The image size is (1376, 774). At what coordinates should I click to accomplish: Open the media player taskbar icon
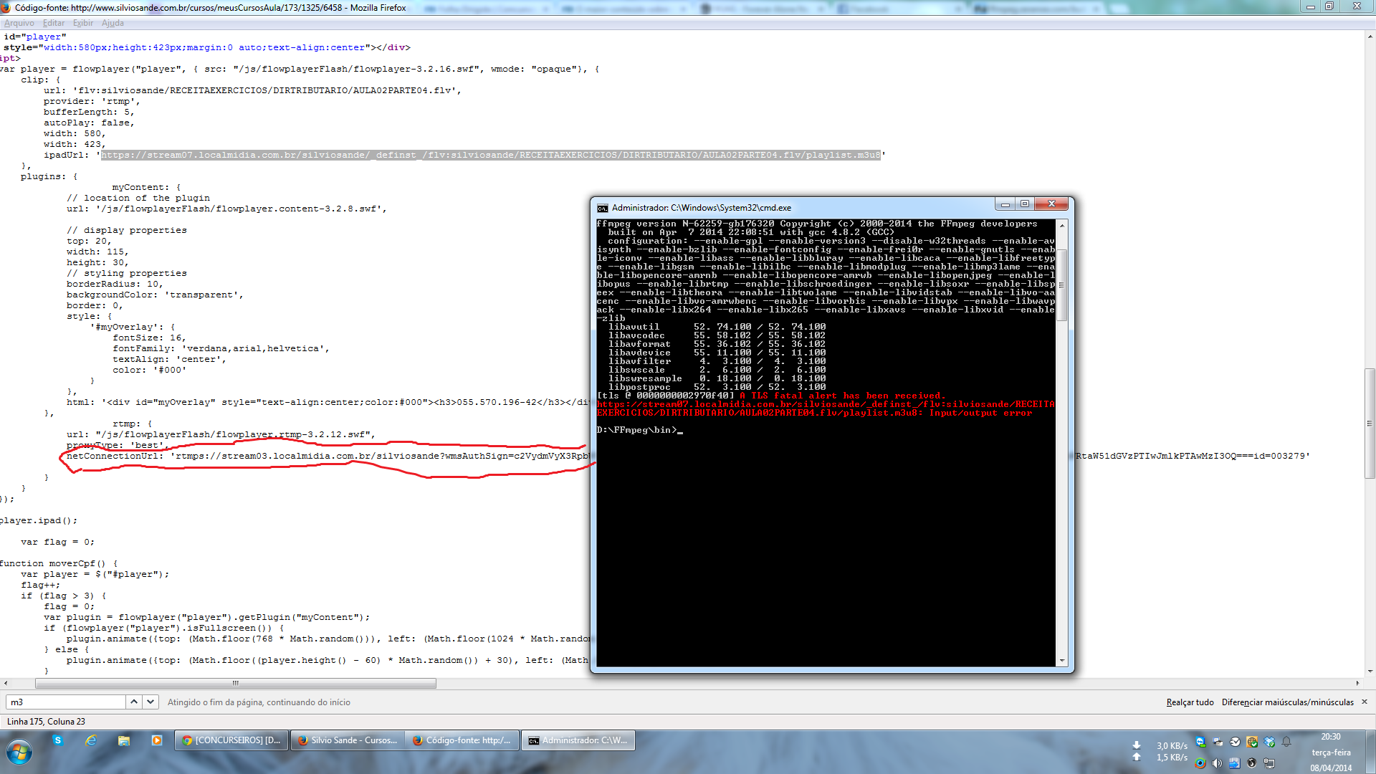tap(157, 740)
